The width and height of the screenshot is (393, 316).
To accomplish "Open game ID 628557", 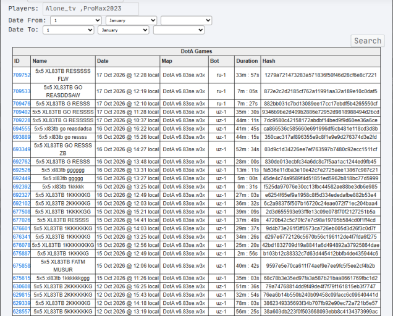I will pos(22,312).
